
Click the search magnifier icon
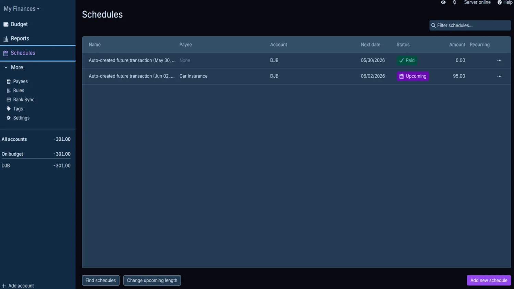pyautogui.click(x=433, y=25)
